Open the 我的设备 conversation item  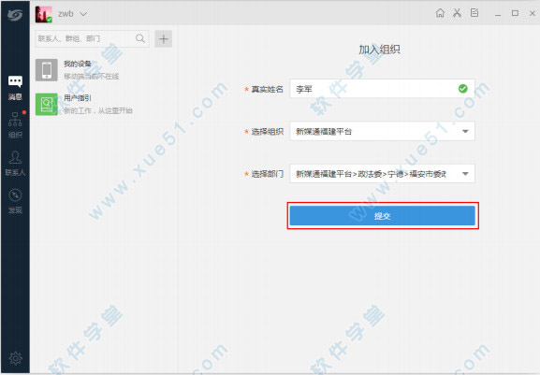point(103,70)
